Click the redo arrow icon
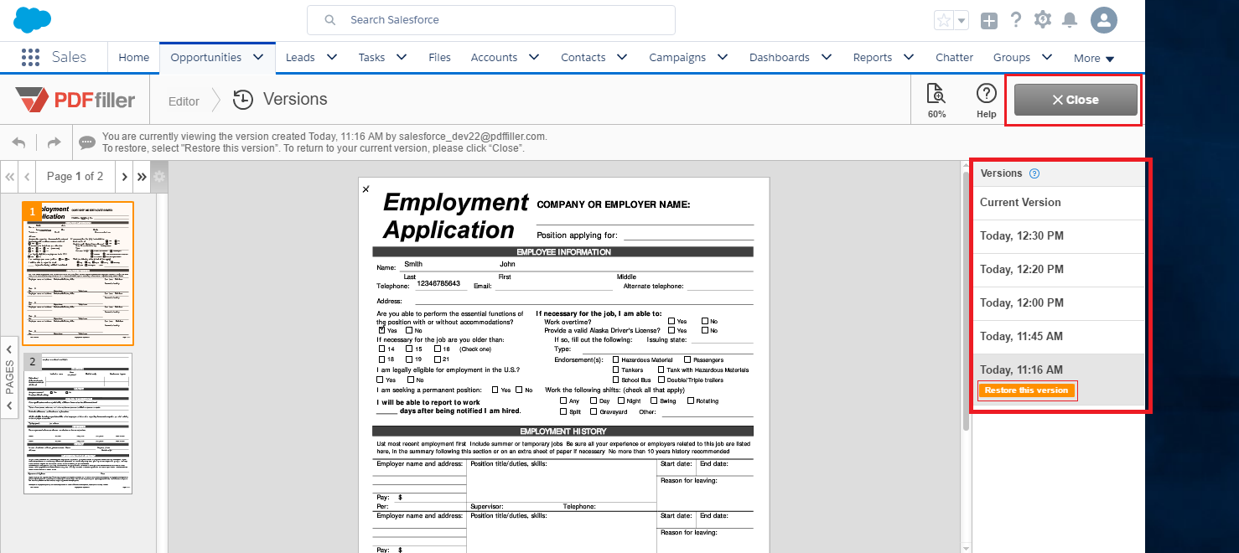 54,142
